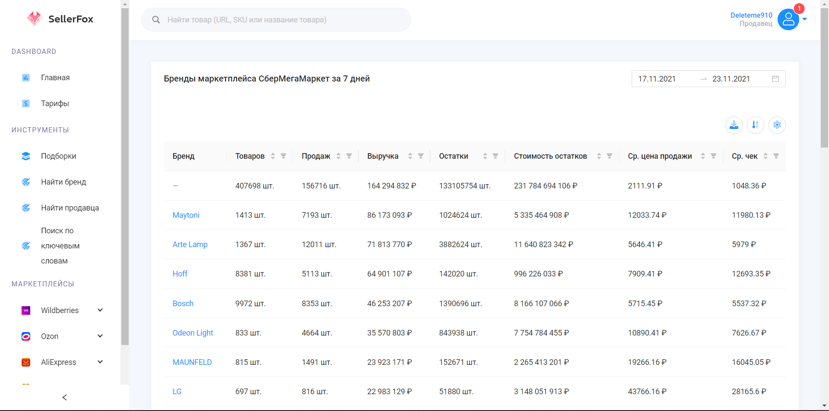Image resolution: width=829 pixels, height=411 pixels.
Task: Filter the Стоимость остатков column
Action: [x=610, y=156]
